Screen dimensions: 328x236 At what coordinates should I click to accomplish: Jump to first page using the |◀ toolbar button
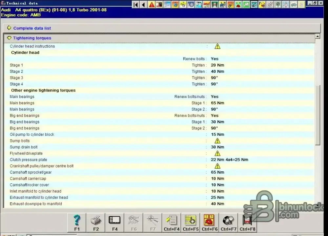click(x=135, y=4)
